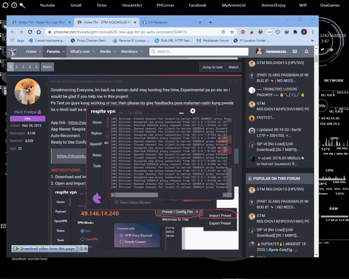The image size is (349, 279).
Task: Open the forum inbox envelope icon
Action: click(295, 51)
